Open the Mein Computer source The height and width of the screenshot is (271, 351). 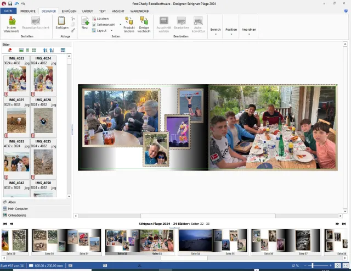click(x=18, y=209)
